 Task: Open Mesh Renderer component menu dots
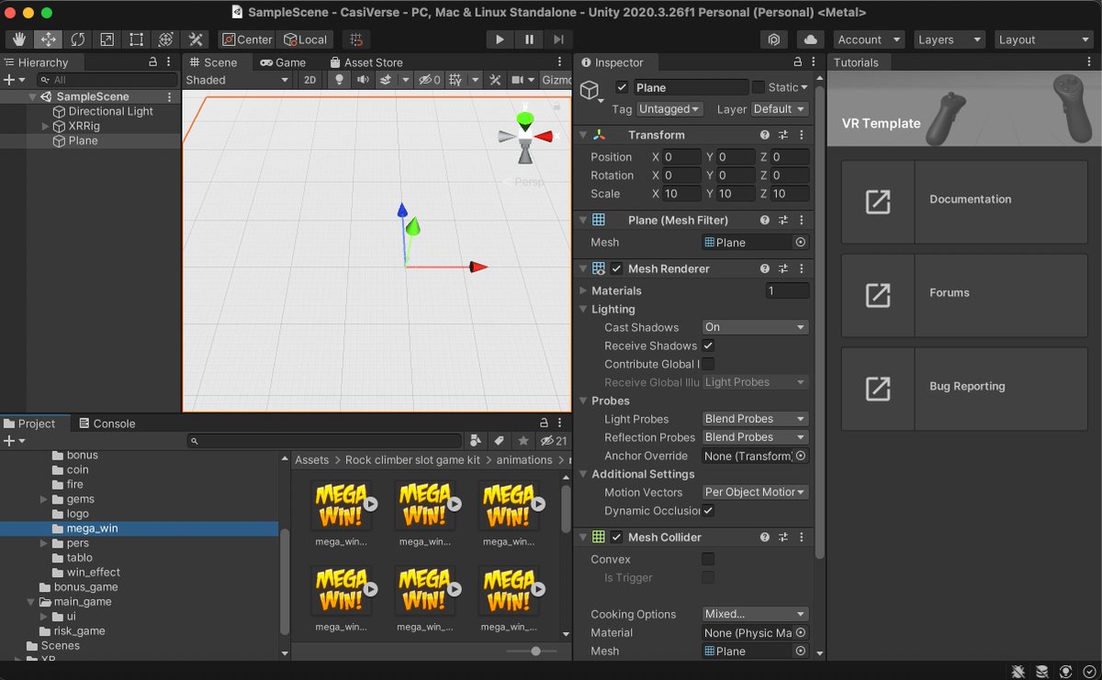click(x=801, y=268)
